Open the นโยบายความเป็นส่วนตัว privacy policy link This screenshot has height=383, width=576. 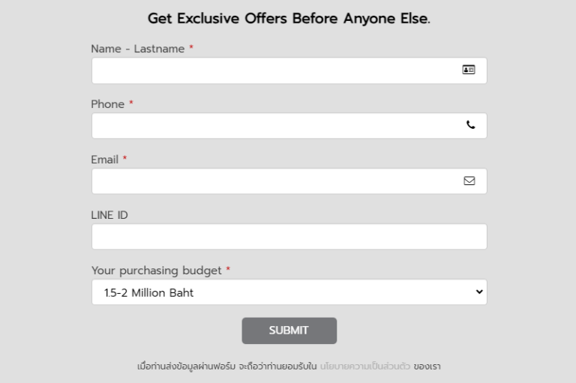pyautogui.click(x=364, y=366)
